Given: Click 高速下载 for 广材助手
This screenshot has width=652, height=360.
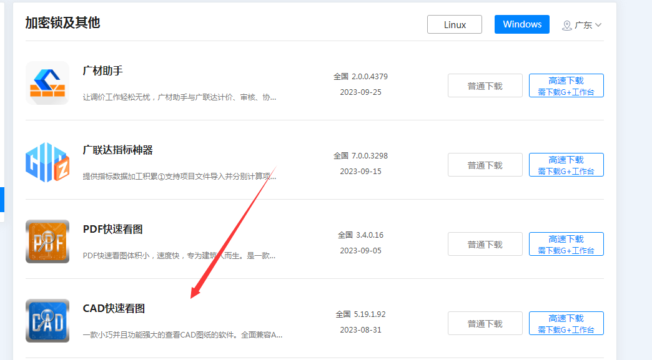Looking at the screenshot, I should click(x=566, y=85).
